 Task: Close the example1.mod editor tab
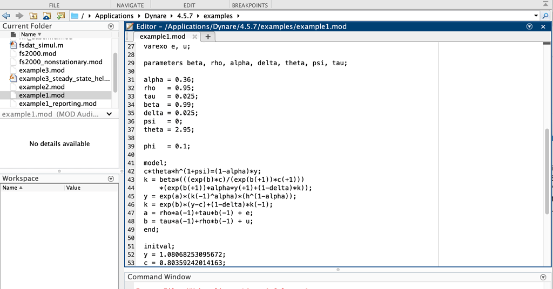click(x=194, y=37)
